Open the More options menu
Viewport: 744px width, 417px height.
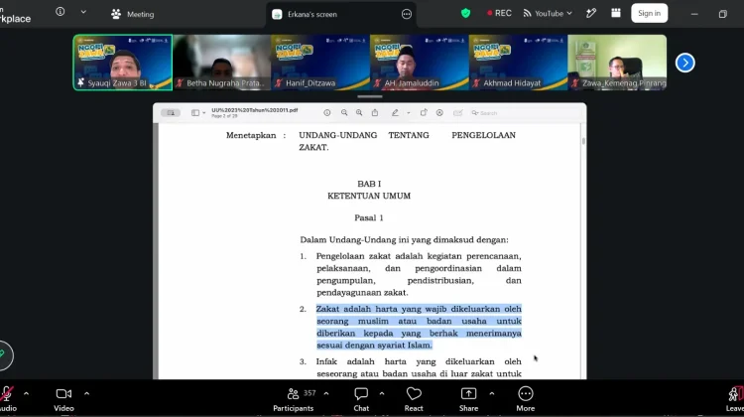[x=525, y=399]
